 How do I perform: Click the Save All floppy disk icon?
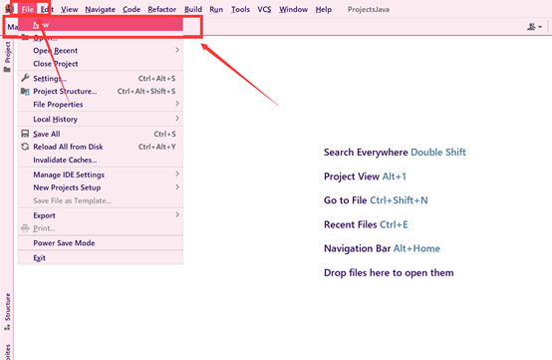pyautogui.click(x=25, y=134)
